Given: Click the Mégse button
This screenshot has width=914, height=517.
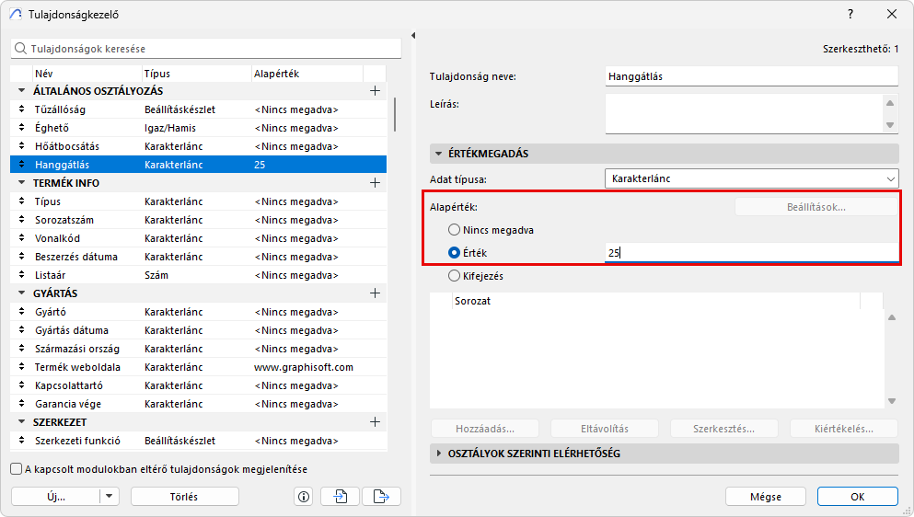Looking at the screenshot, I should pyautogui.click(x=766, y=497).
